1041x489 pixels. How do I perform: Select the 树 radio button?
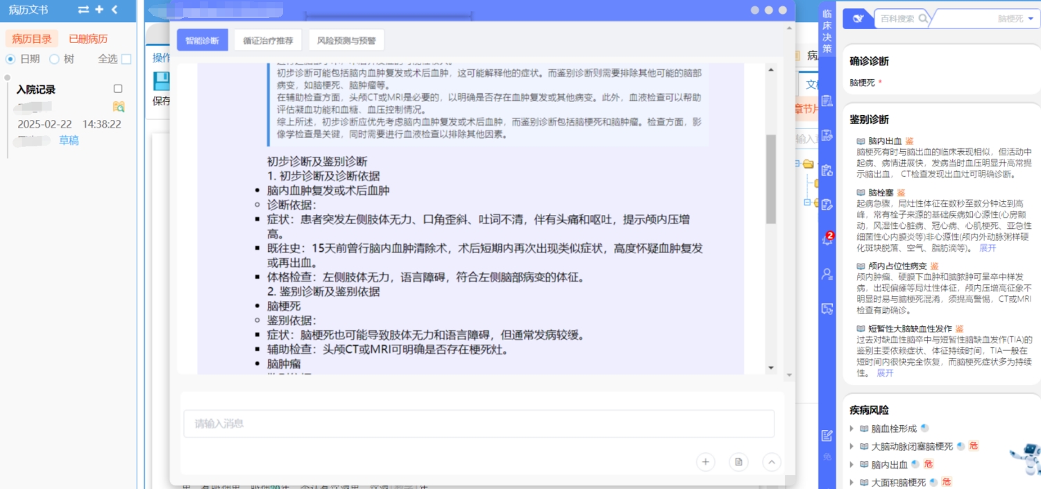[x=54, y=59]
